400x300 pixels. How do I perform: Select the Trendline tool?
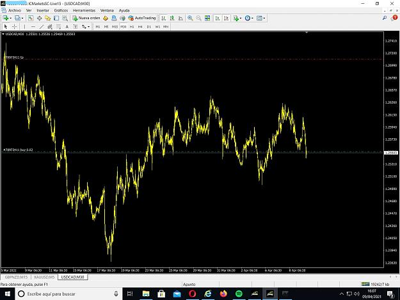point(42,26)
